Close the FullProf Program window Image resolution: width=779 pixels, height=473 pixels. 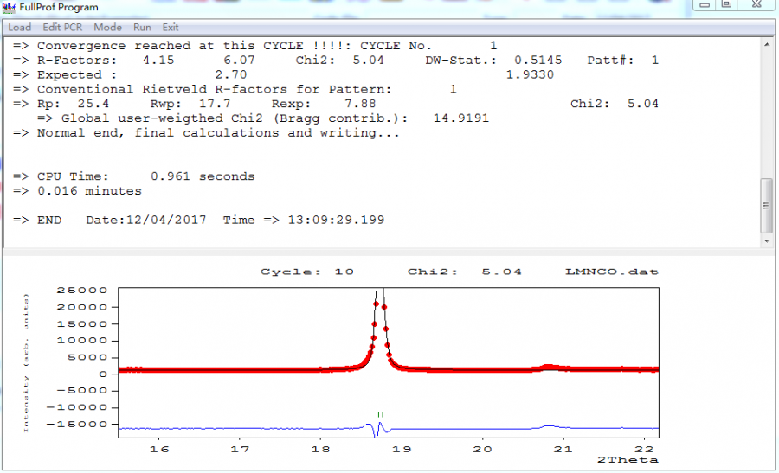click(756, 4)
